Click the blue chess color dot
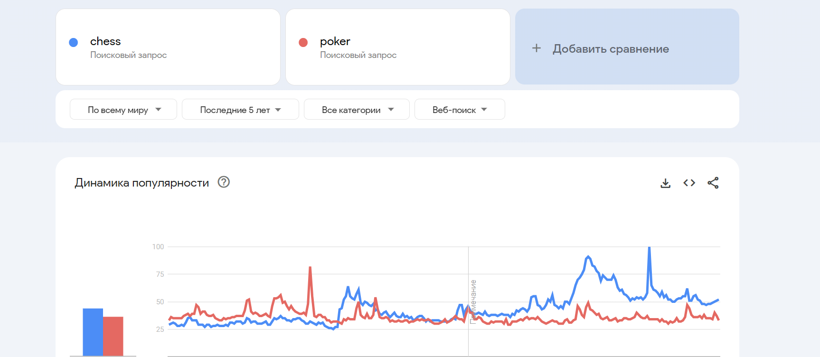Screen dimensions: 820x357 pyautogui.click(x=74, y=43)
